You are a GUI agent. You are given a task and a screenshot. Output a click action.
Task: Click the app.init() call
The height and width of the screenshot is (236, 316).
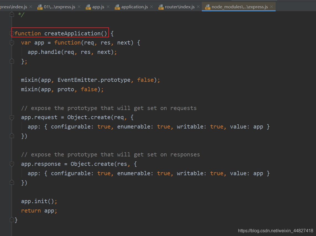tap(39, 201)
